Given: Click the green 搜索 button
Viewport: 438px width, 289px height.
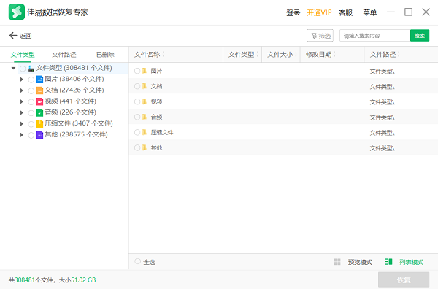Looking at the screenshot, I should [420, 36].
